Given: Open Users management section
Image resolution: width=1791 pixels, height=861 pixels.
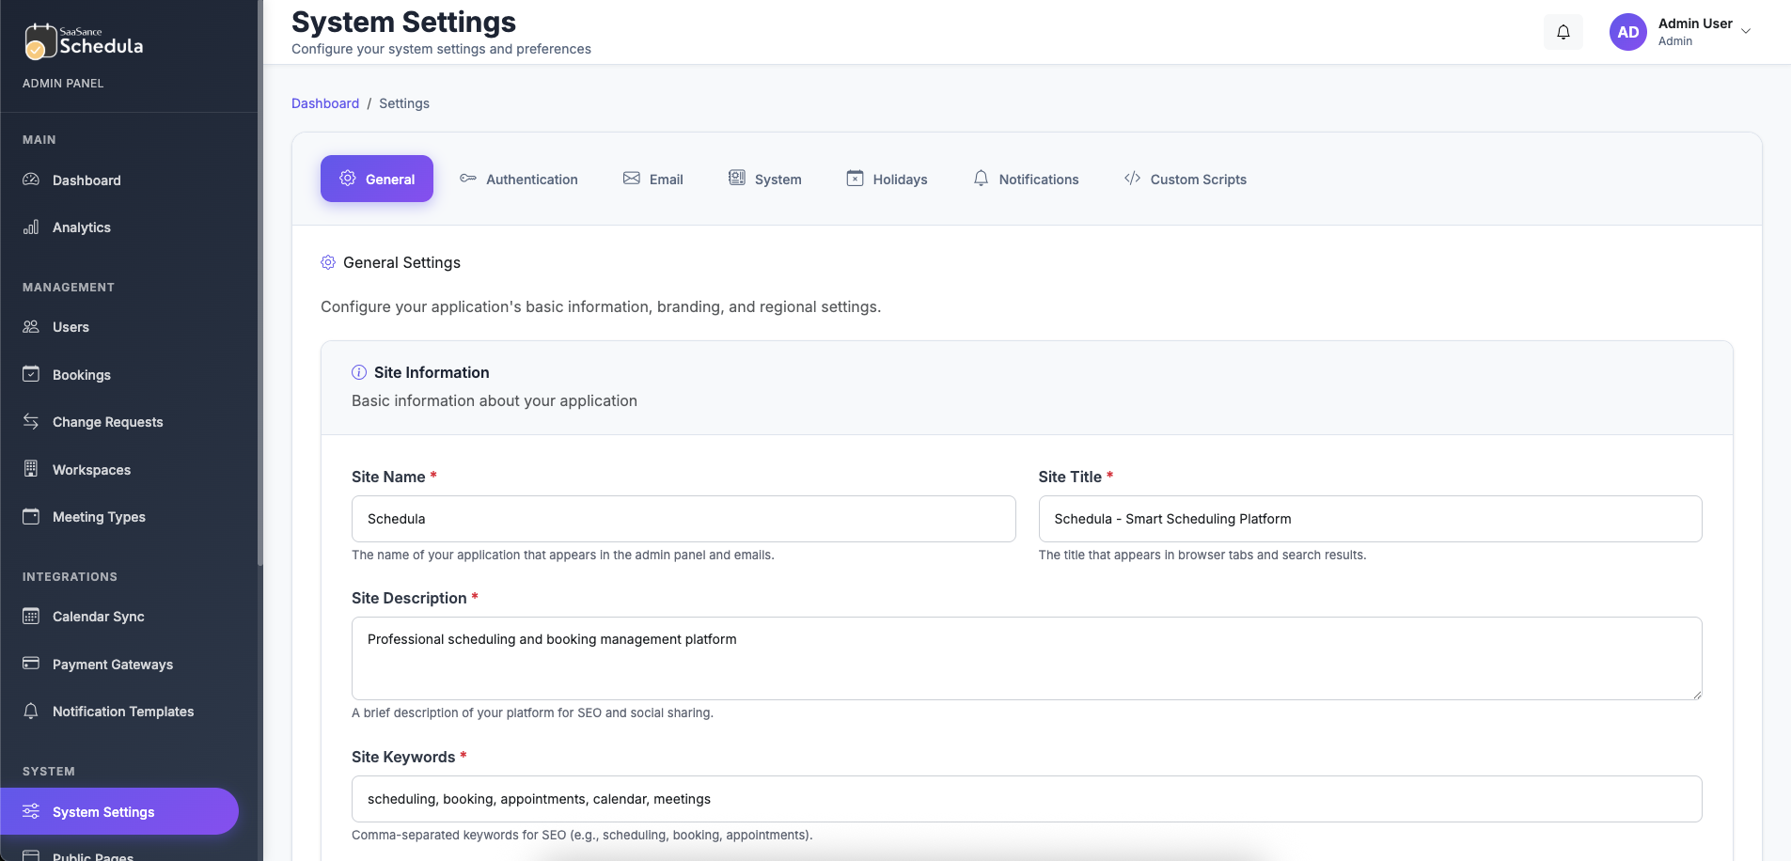Looking at the screenshot, I should tap(71, 327).
